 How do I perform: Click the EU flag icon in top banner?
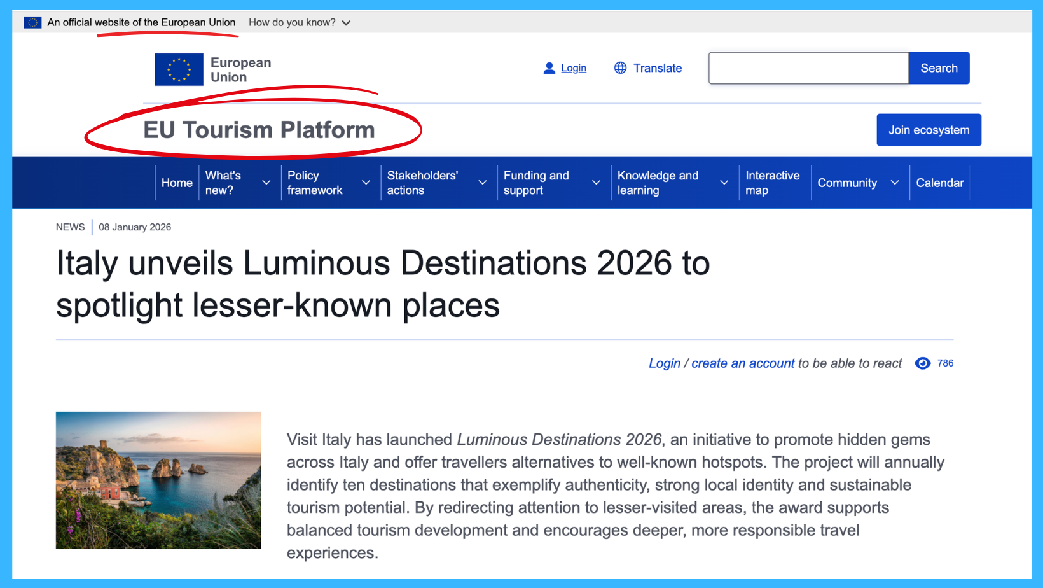(32, 22)
